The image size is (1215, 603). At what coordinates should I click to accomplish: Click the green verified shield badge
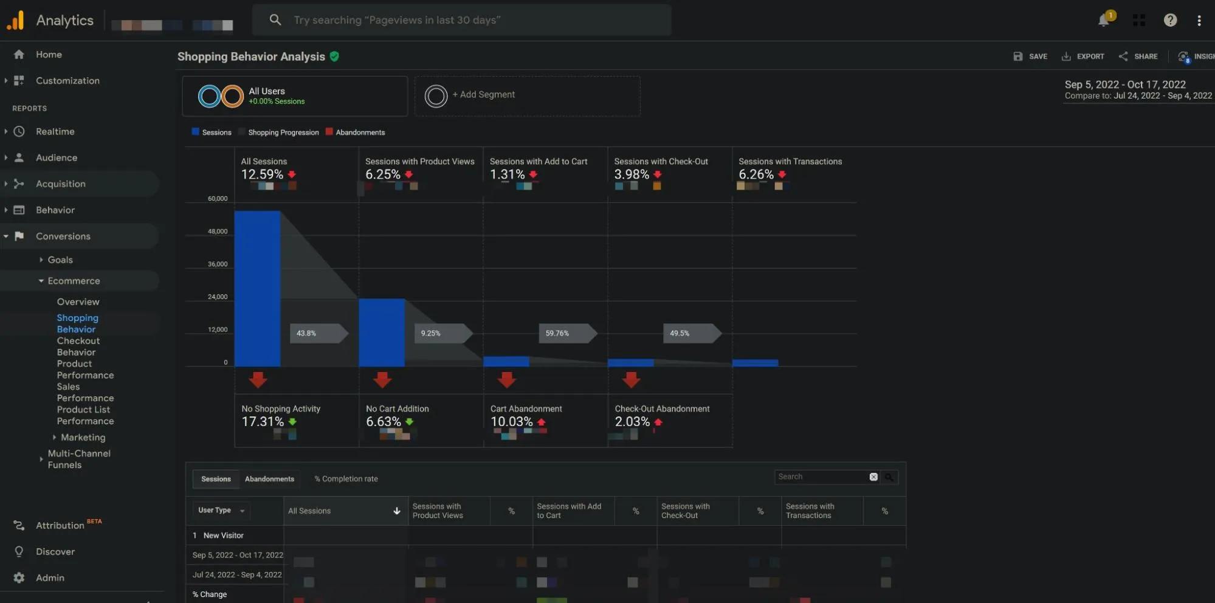tap(334, 57)
